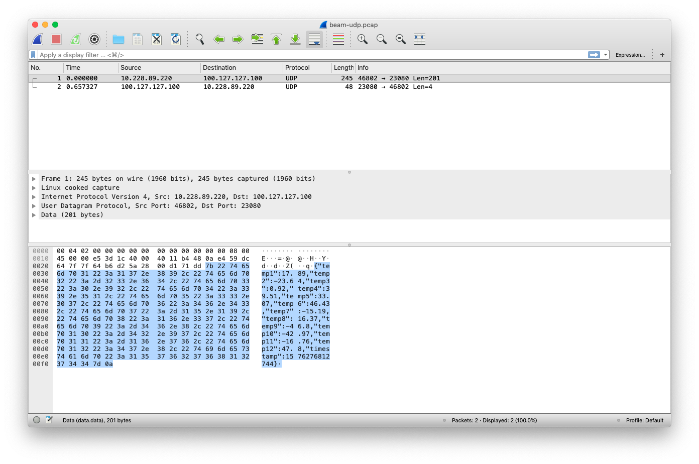Expand the Data (201 bytes) section

click(34, 215)
